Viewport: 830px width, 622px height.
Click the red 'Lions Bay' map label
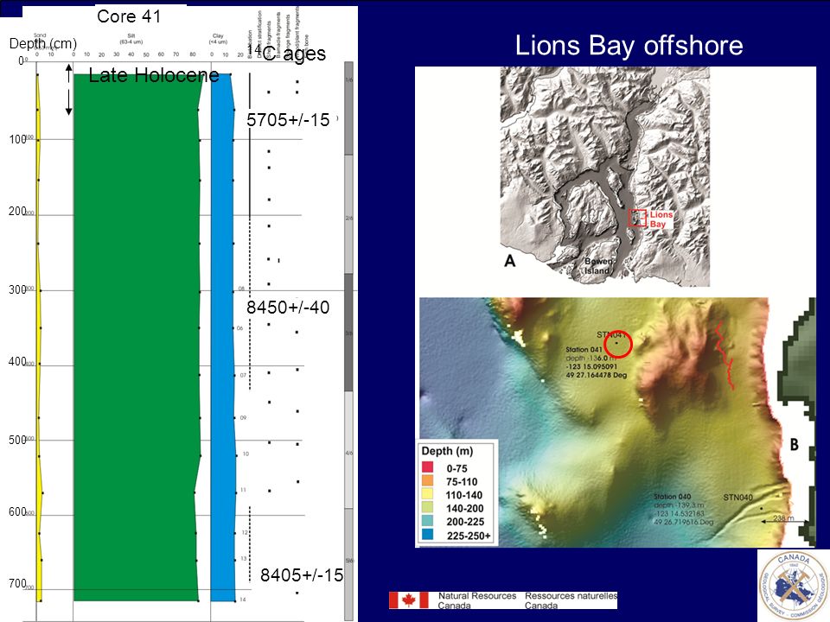(x=661, y=219)
